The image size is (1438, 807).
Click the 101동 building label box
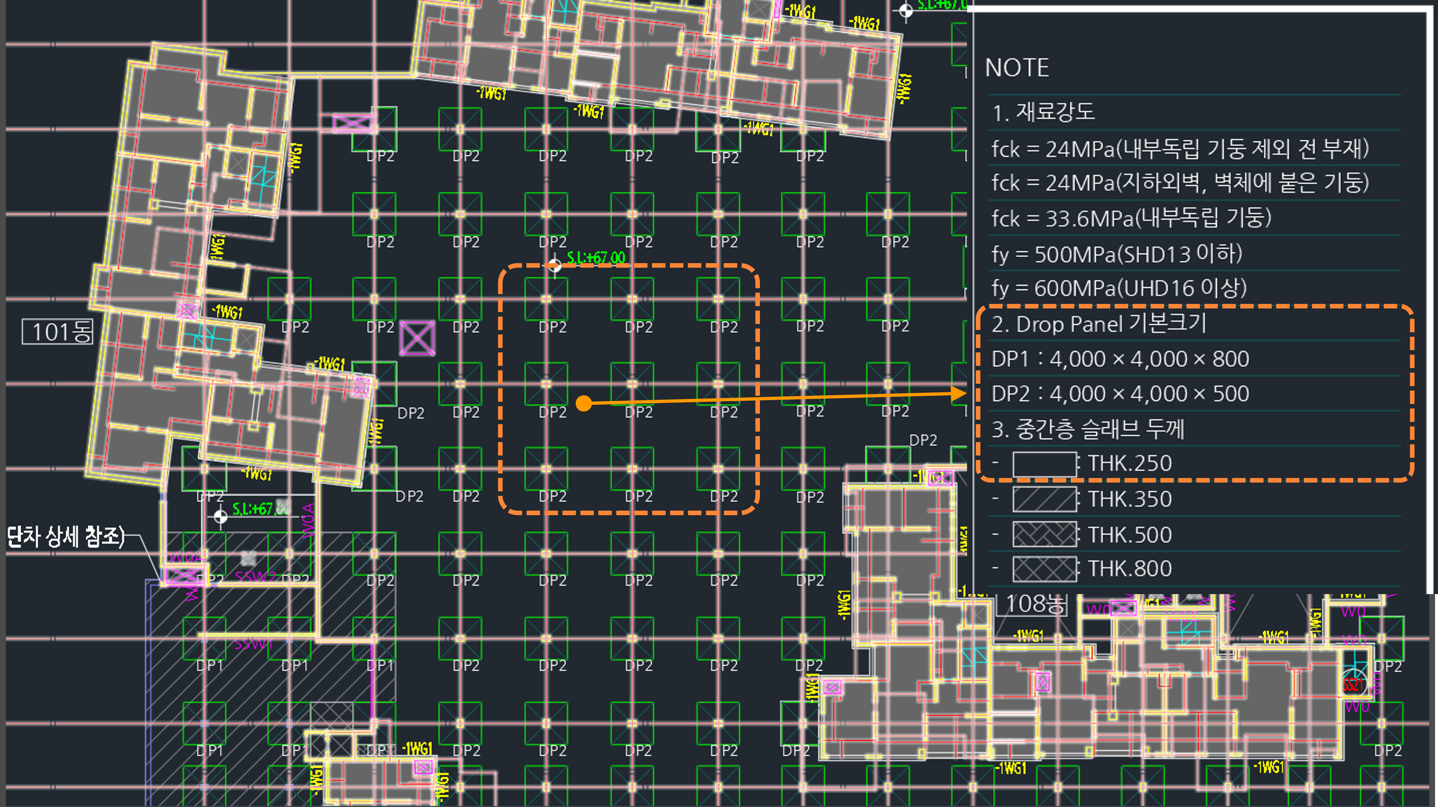(57, 332)
